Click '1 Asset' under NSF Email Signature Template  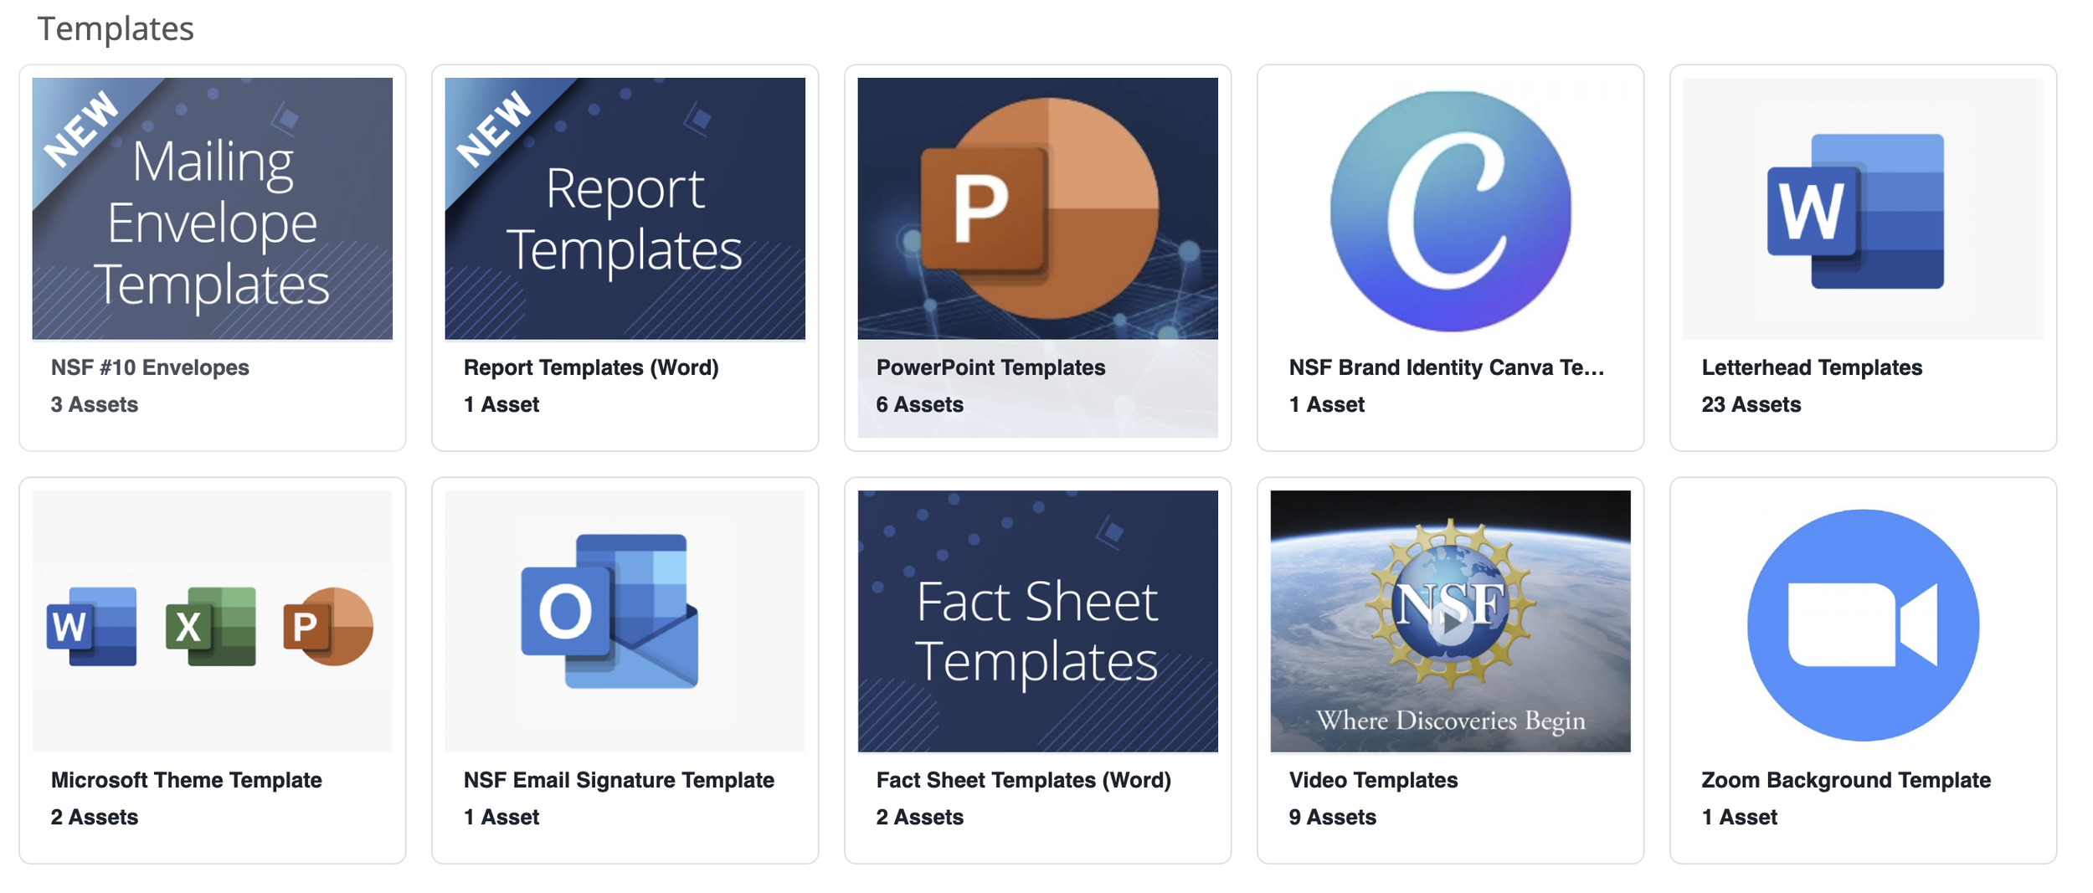tap(501, 817)
